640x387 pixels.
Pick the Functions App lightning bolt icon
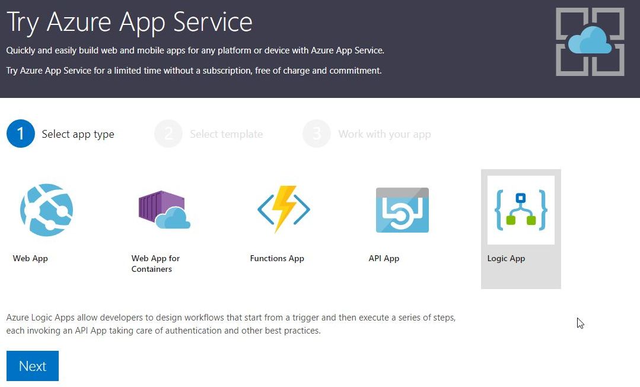coord(284,210)
